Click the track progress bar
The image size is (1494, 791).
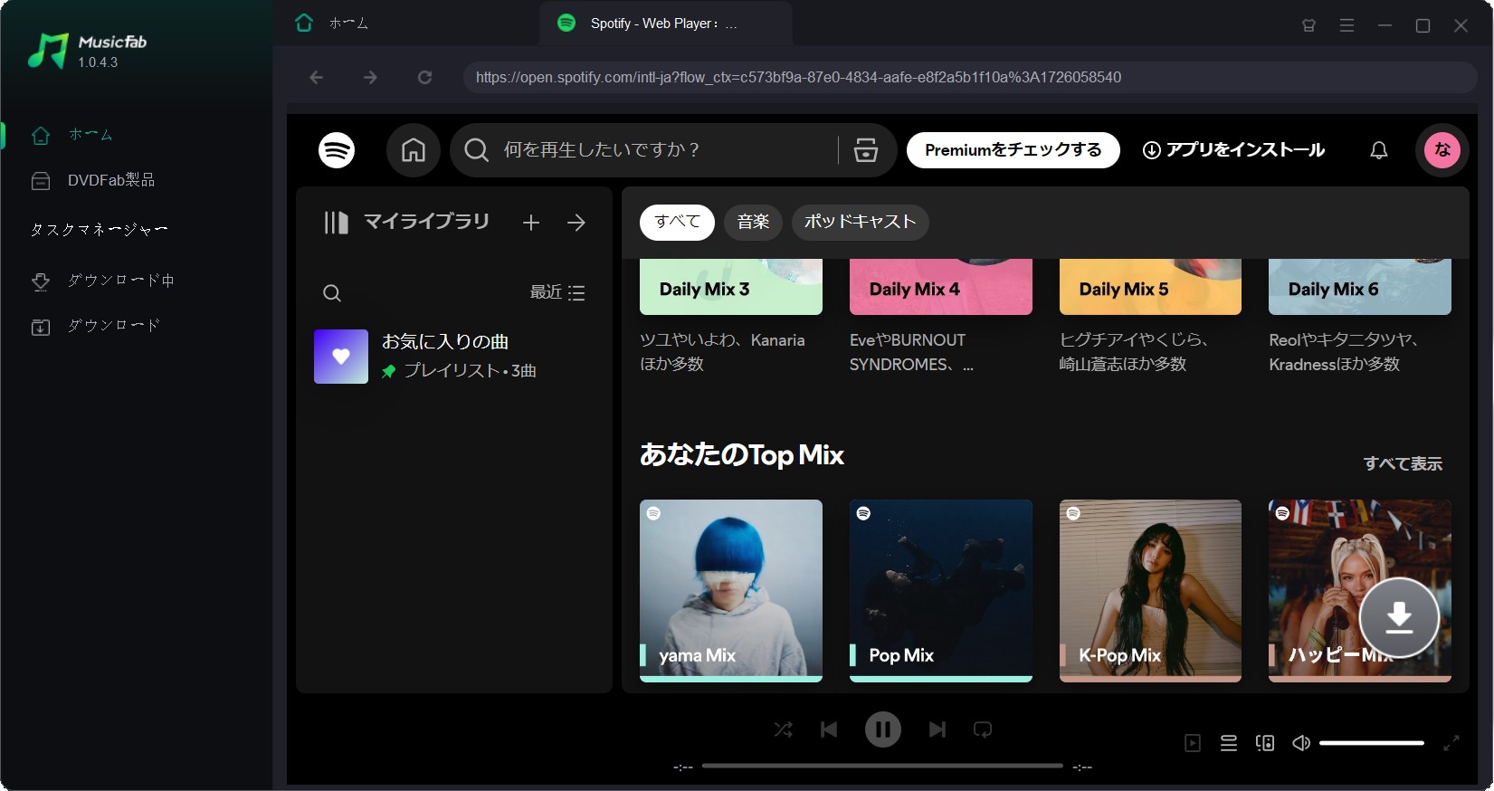click(x=882, y=766)
